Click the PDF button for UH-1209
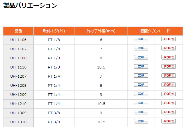 pos(169,94)
